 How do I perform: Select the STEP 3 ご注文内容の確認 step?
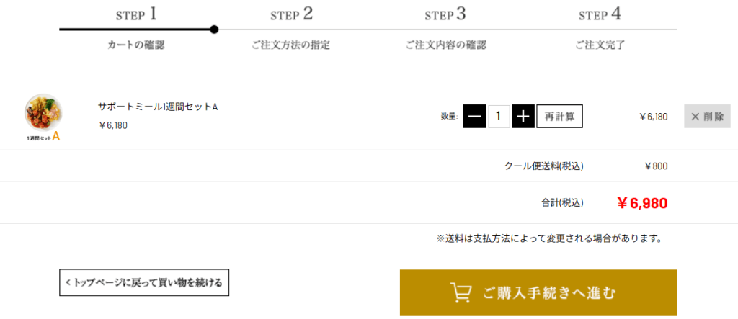click(445, 29)
